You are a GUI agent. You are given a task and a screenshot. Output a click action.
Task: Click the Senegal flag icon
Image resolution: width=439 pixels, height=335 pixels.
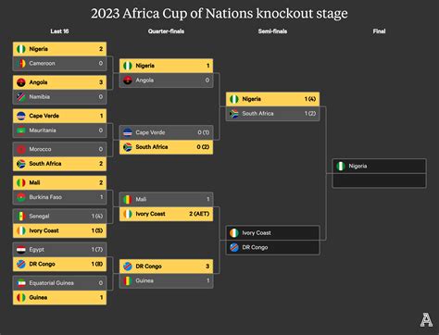[x=21, y=217]
